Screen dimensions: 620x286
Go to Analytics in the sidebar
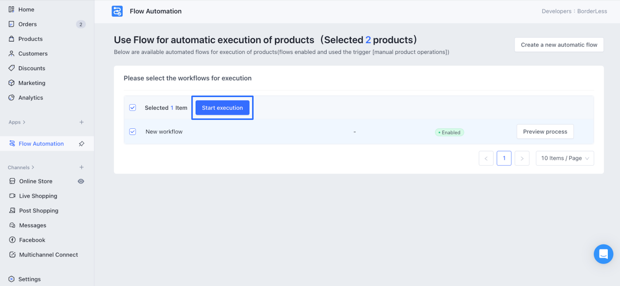click(x=31, y=98)
